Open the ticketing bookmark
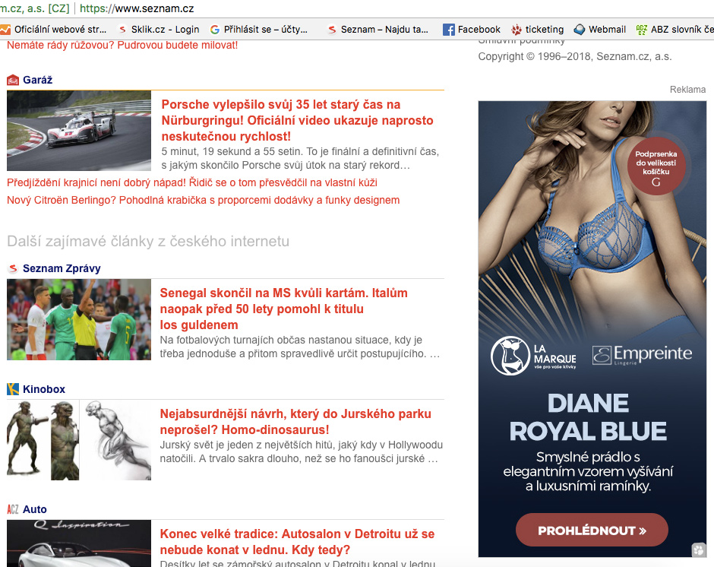The image size is (714, 567). click(538, 29)
